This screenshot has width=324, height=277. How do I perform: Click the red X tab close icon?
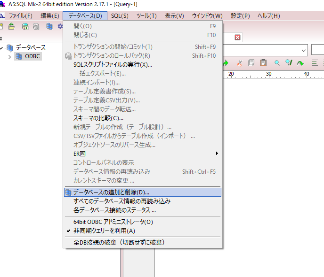[237, 37]
